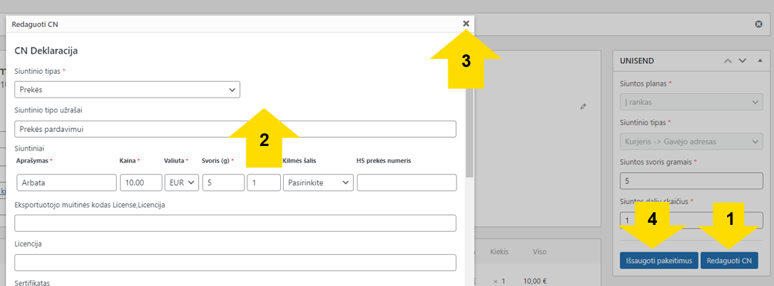Click the dialog vertical scrollbar
Image resolution: width=774 pixels, height=286 pixels.
pos(469,133)
